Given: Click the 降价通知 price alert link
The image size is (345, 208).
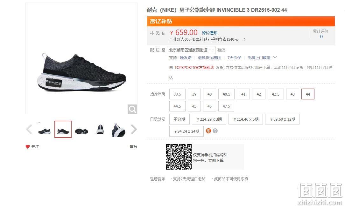Looking at the screenshot, I should pos(209,33).
